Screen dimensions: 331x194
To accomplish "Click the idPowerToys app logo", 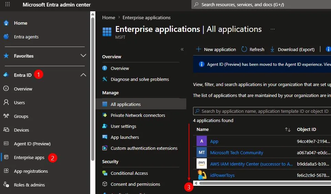I will pos(202,175).
